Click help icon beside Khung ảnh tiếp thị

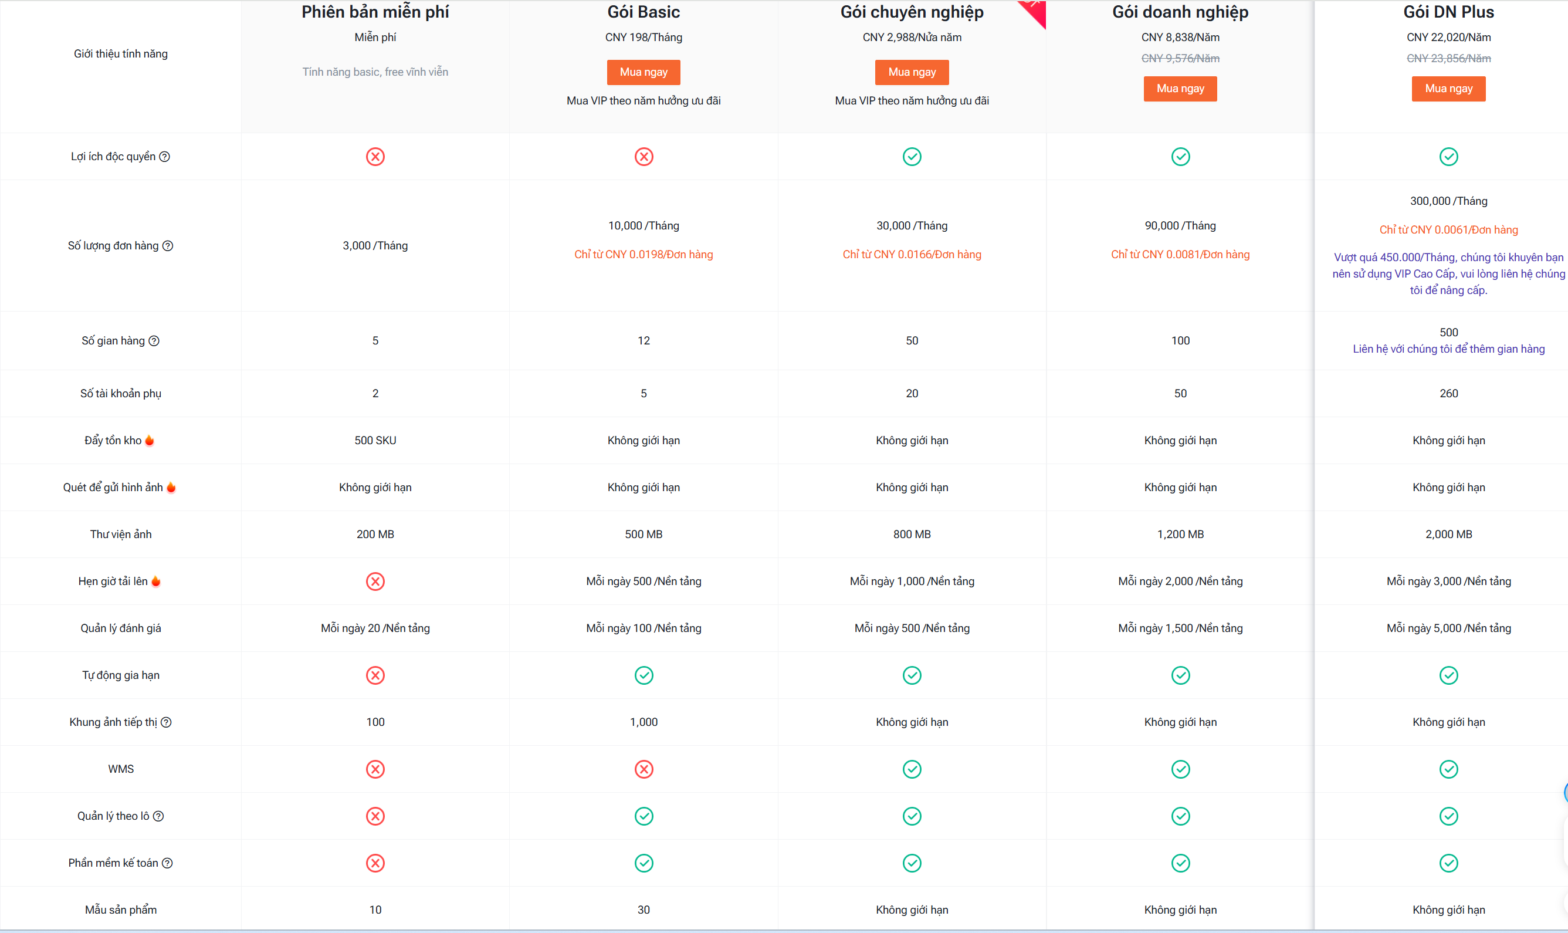pos(166,722)
